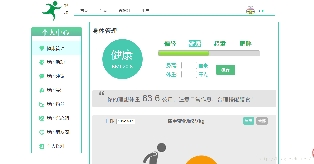
Task: Go to 我的活动 in the sidebar
Action: (57, 62)
